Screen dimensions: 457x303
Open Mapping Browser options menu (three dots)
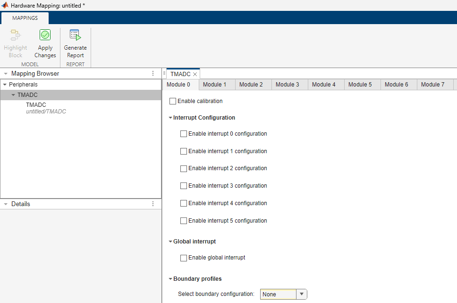[x=152, y=74]
